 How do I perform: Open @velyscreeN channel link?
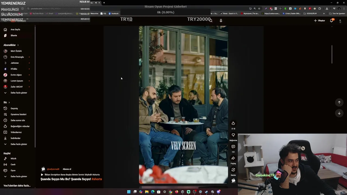point(53,169)
